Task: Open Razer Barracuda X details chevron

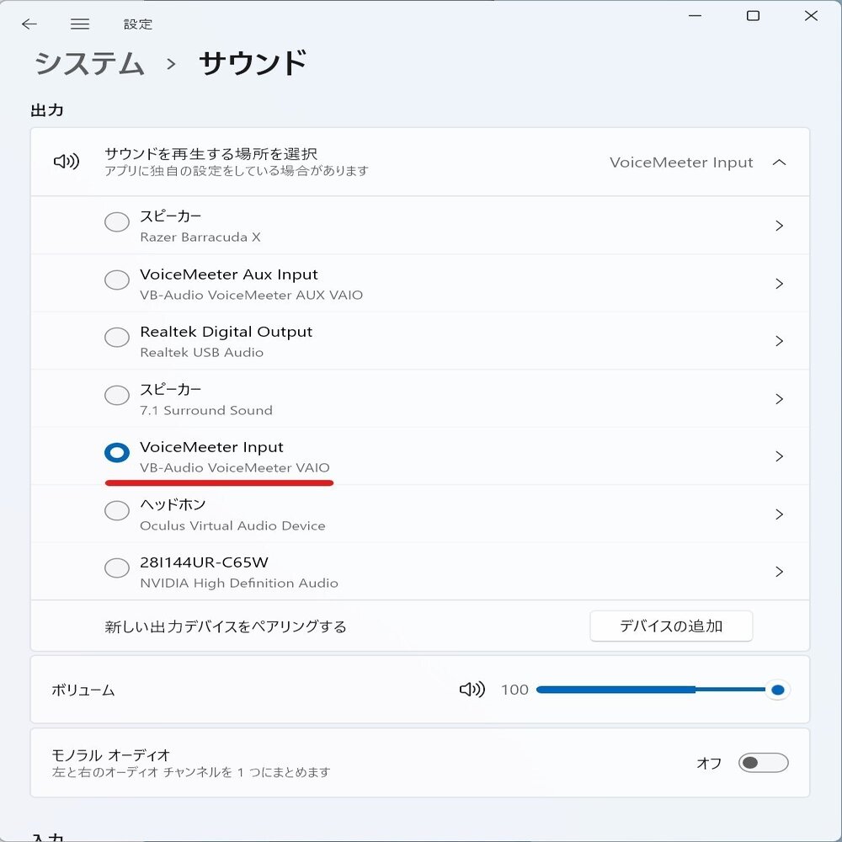Action: 779,226
